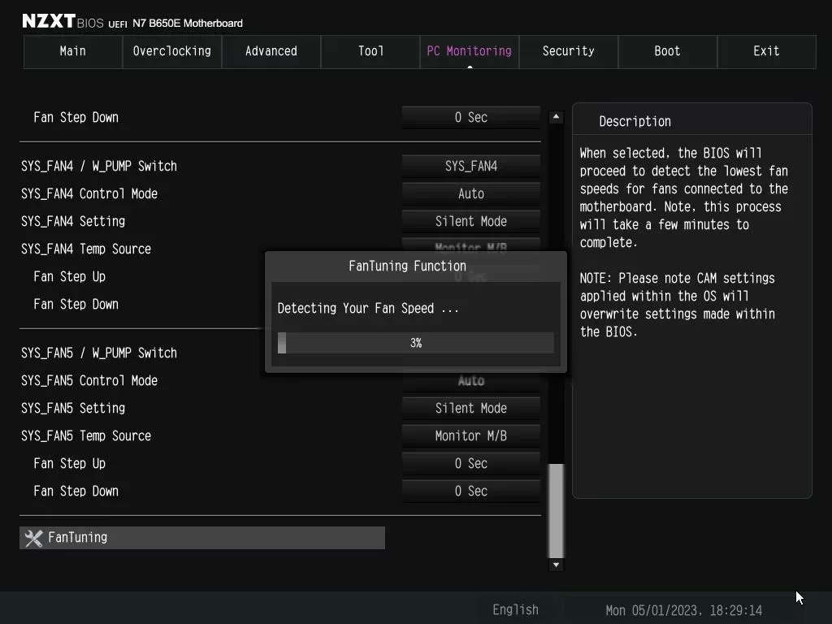Switch to the Overclocking tab
The width and height of the screenshot is (832, 624).
click(171, 51)
